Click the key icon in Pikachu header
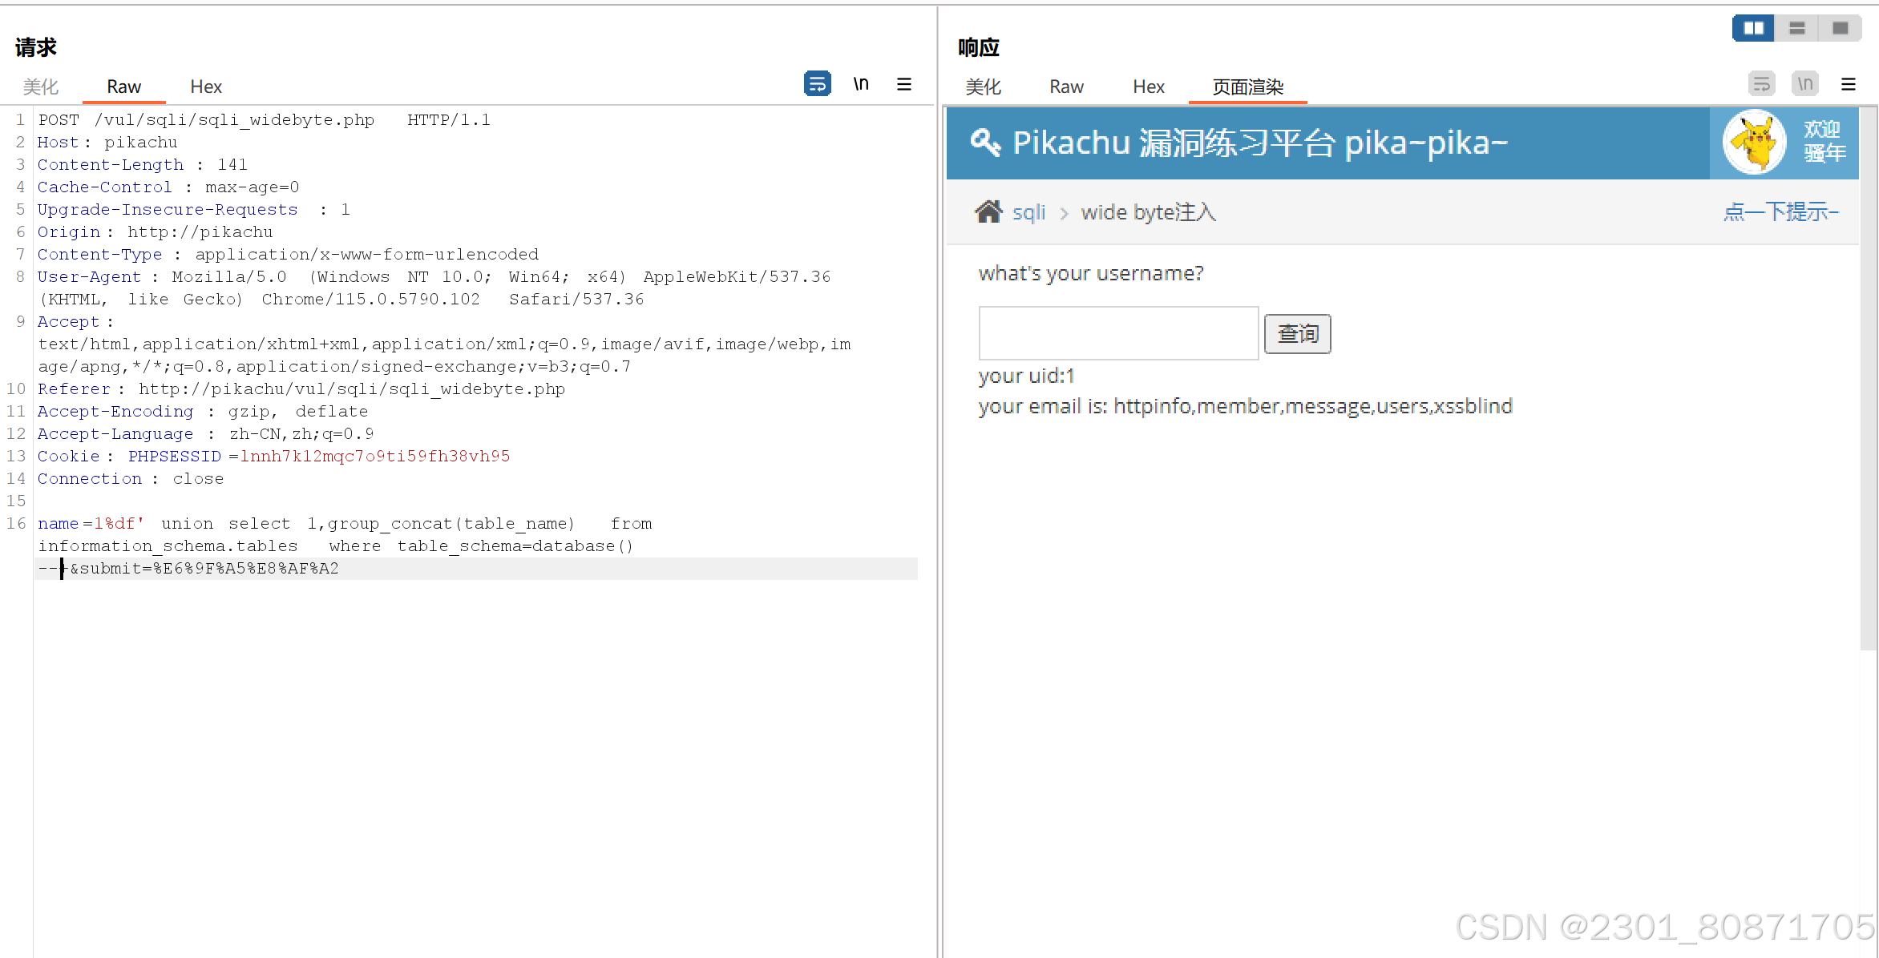The height and width of the screenshot is (958, 1879). 985,143
